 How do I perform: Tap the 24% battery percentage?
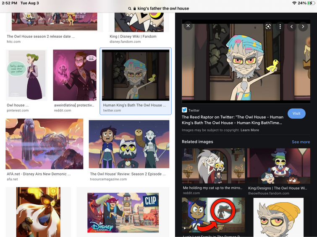(302, 3)
